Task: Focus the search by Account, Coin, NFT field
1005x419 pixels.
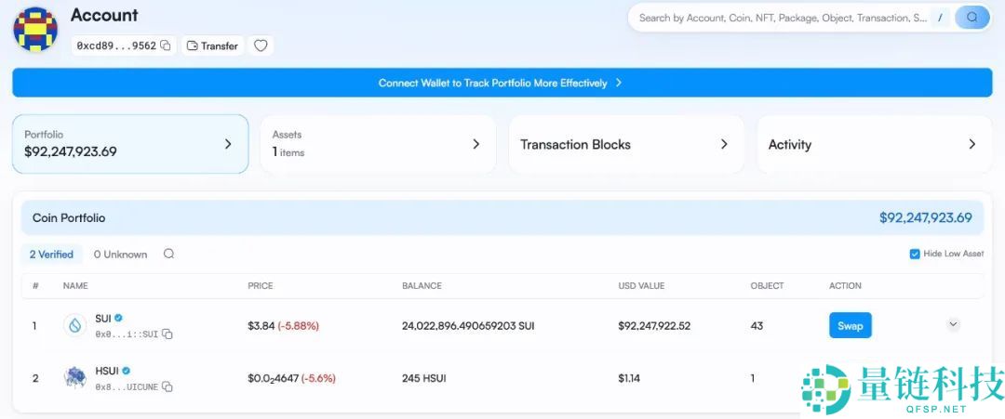Action: 784,18
